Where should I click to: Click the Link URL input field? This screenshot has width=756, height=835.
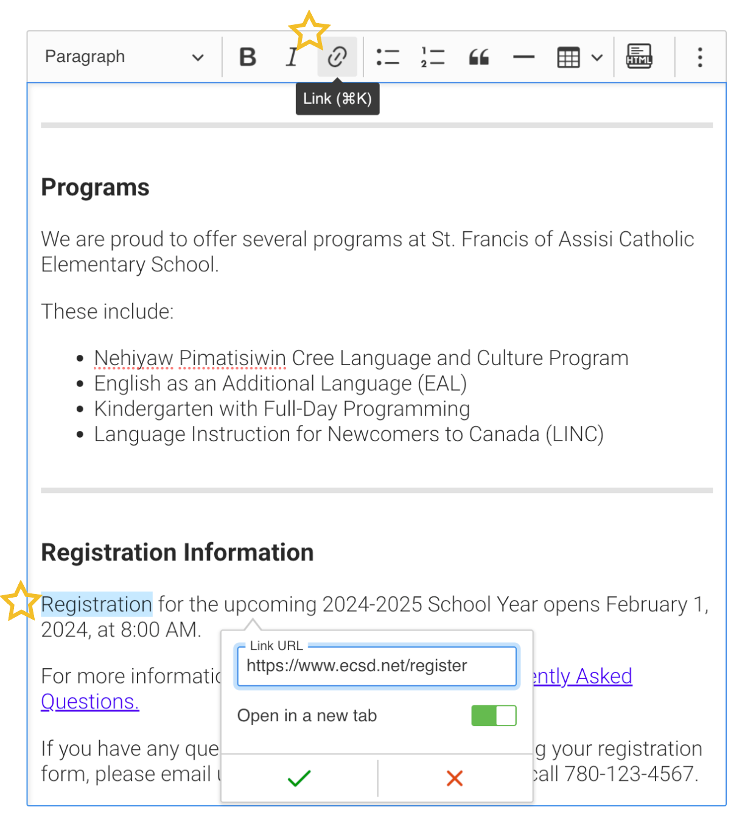[x=377, y=666]
